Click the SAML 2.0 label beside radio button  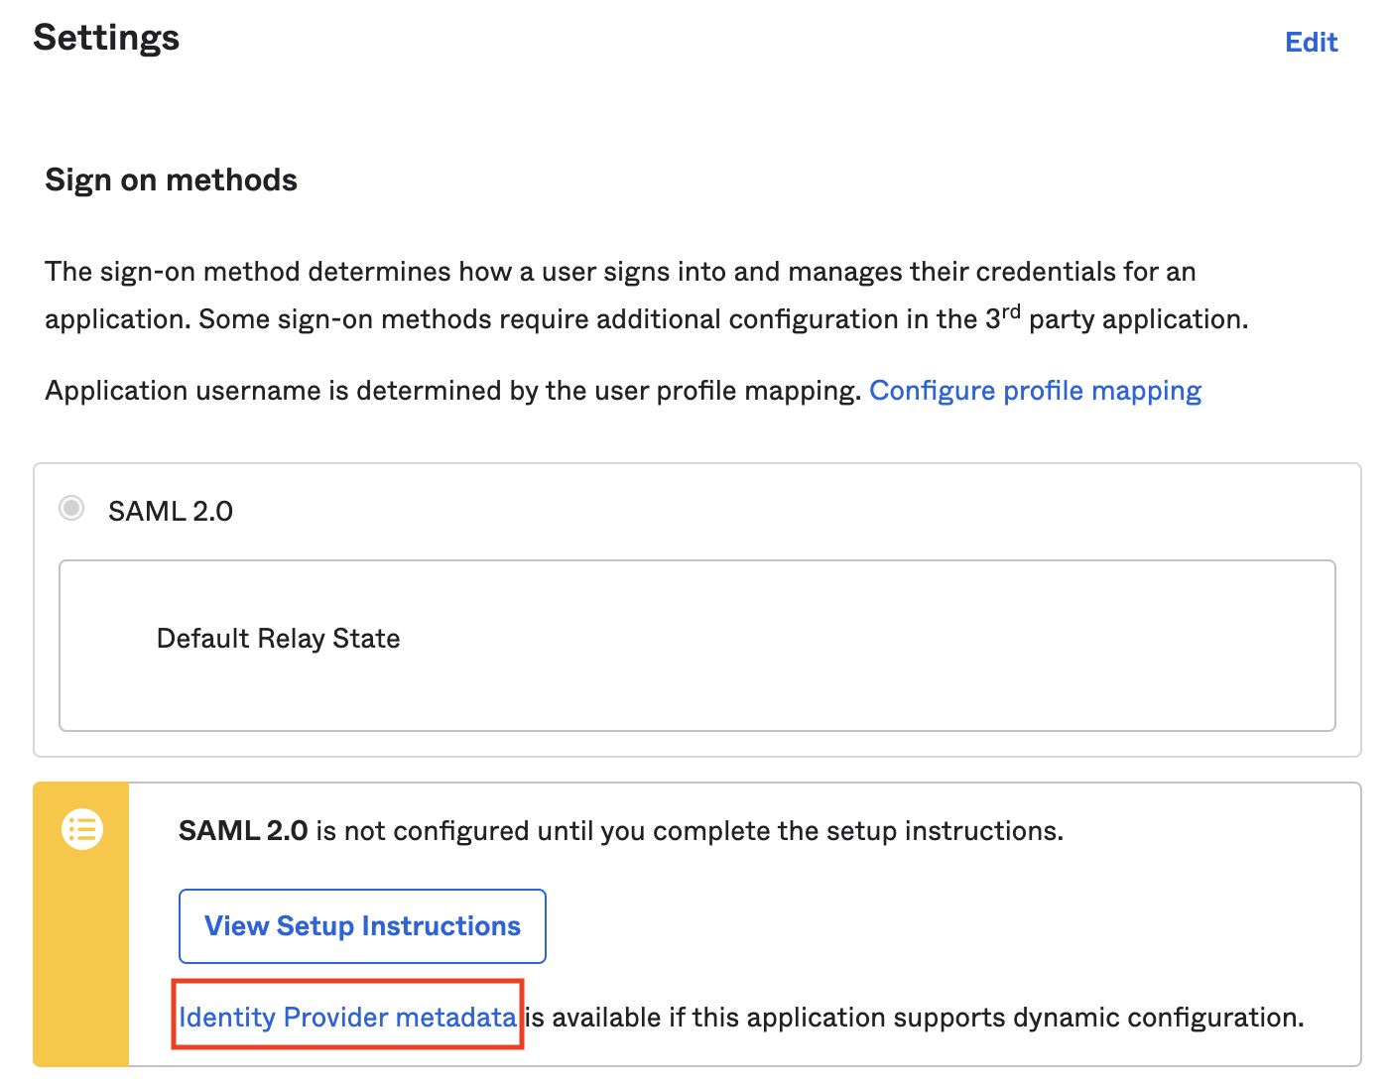(x=171, y=511)
